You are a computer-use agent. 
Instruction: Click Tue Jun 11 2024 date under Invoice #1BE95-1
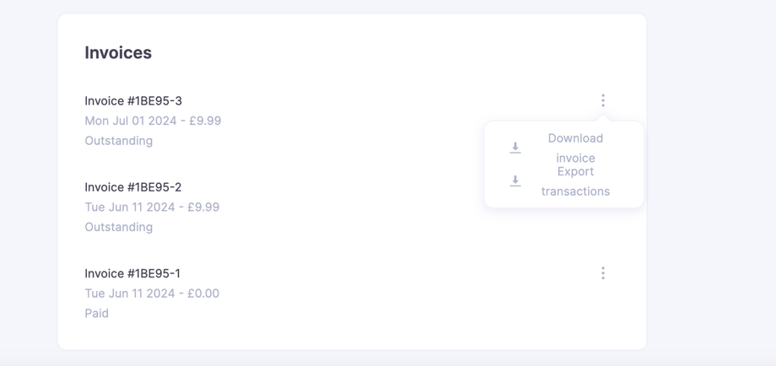[130, 293]
